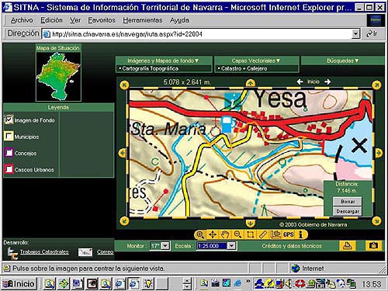Expand Imágenes y Mapas de fondo menu
Screen dimensions: 388x291
tap(164, 61)
